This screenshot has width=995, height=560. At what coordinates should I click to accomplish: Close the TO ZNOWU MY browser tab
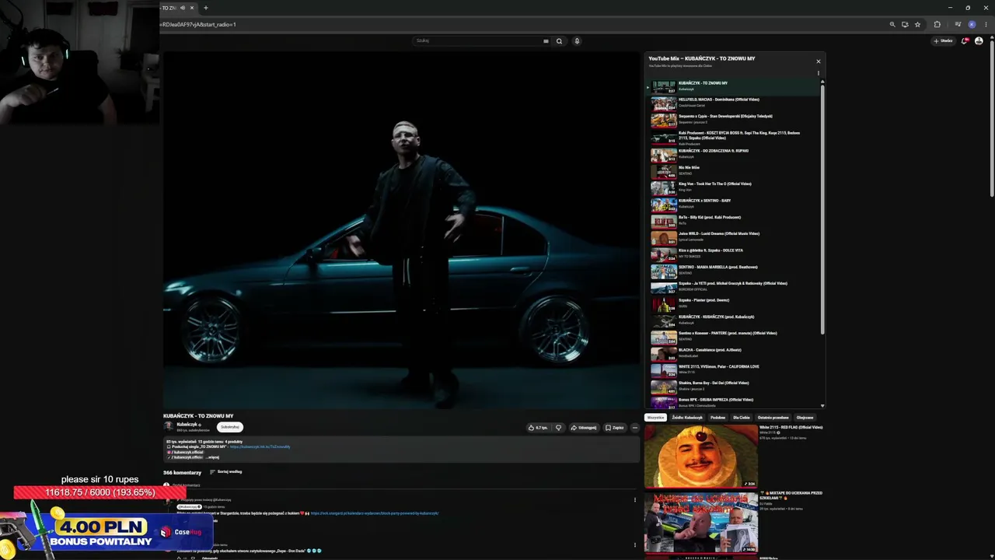tap(192, 8)
